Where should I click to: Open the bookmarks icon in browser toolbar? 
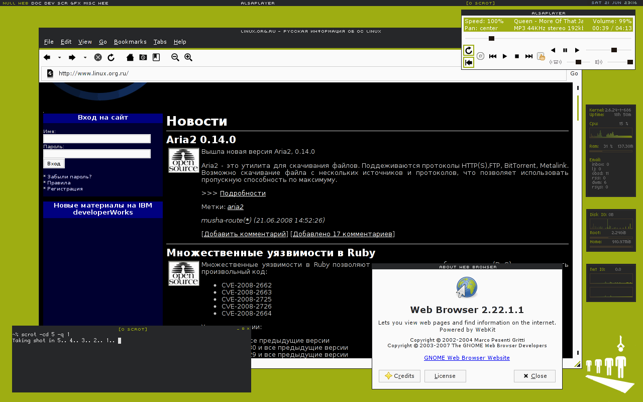point(156,57)
